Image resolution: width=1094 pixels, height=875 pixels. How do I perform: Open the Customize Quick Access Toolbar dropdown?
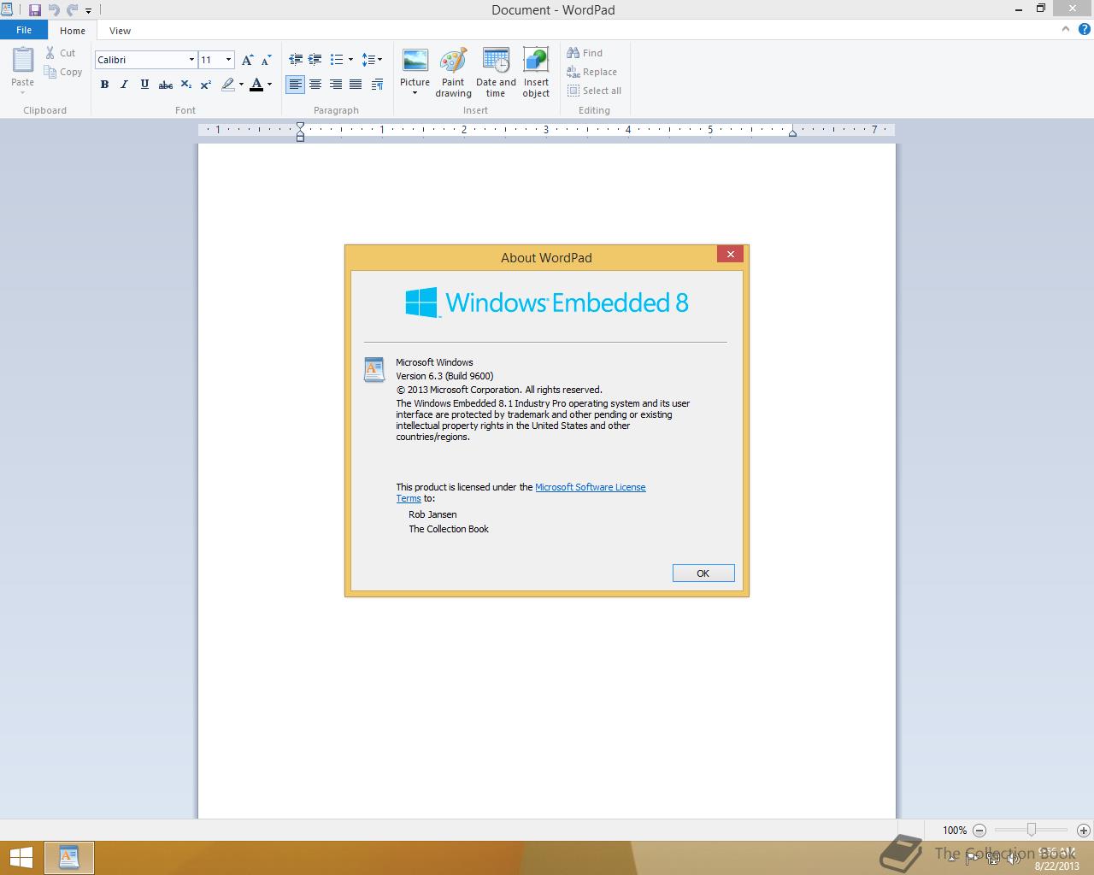coord(88,11)
